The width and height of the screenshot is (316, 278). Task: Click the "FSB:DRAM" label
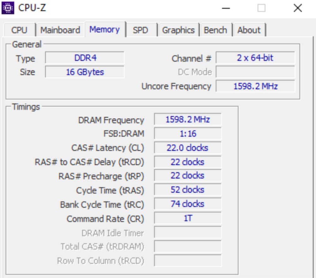[124, 134]
